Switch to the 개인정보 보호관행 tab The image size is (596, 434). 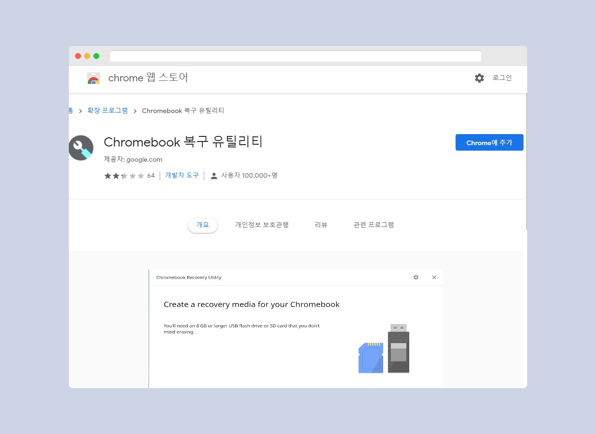[262, 225]
